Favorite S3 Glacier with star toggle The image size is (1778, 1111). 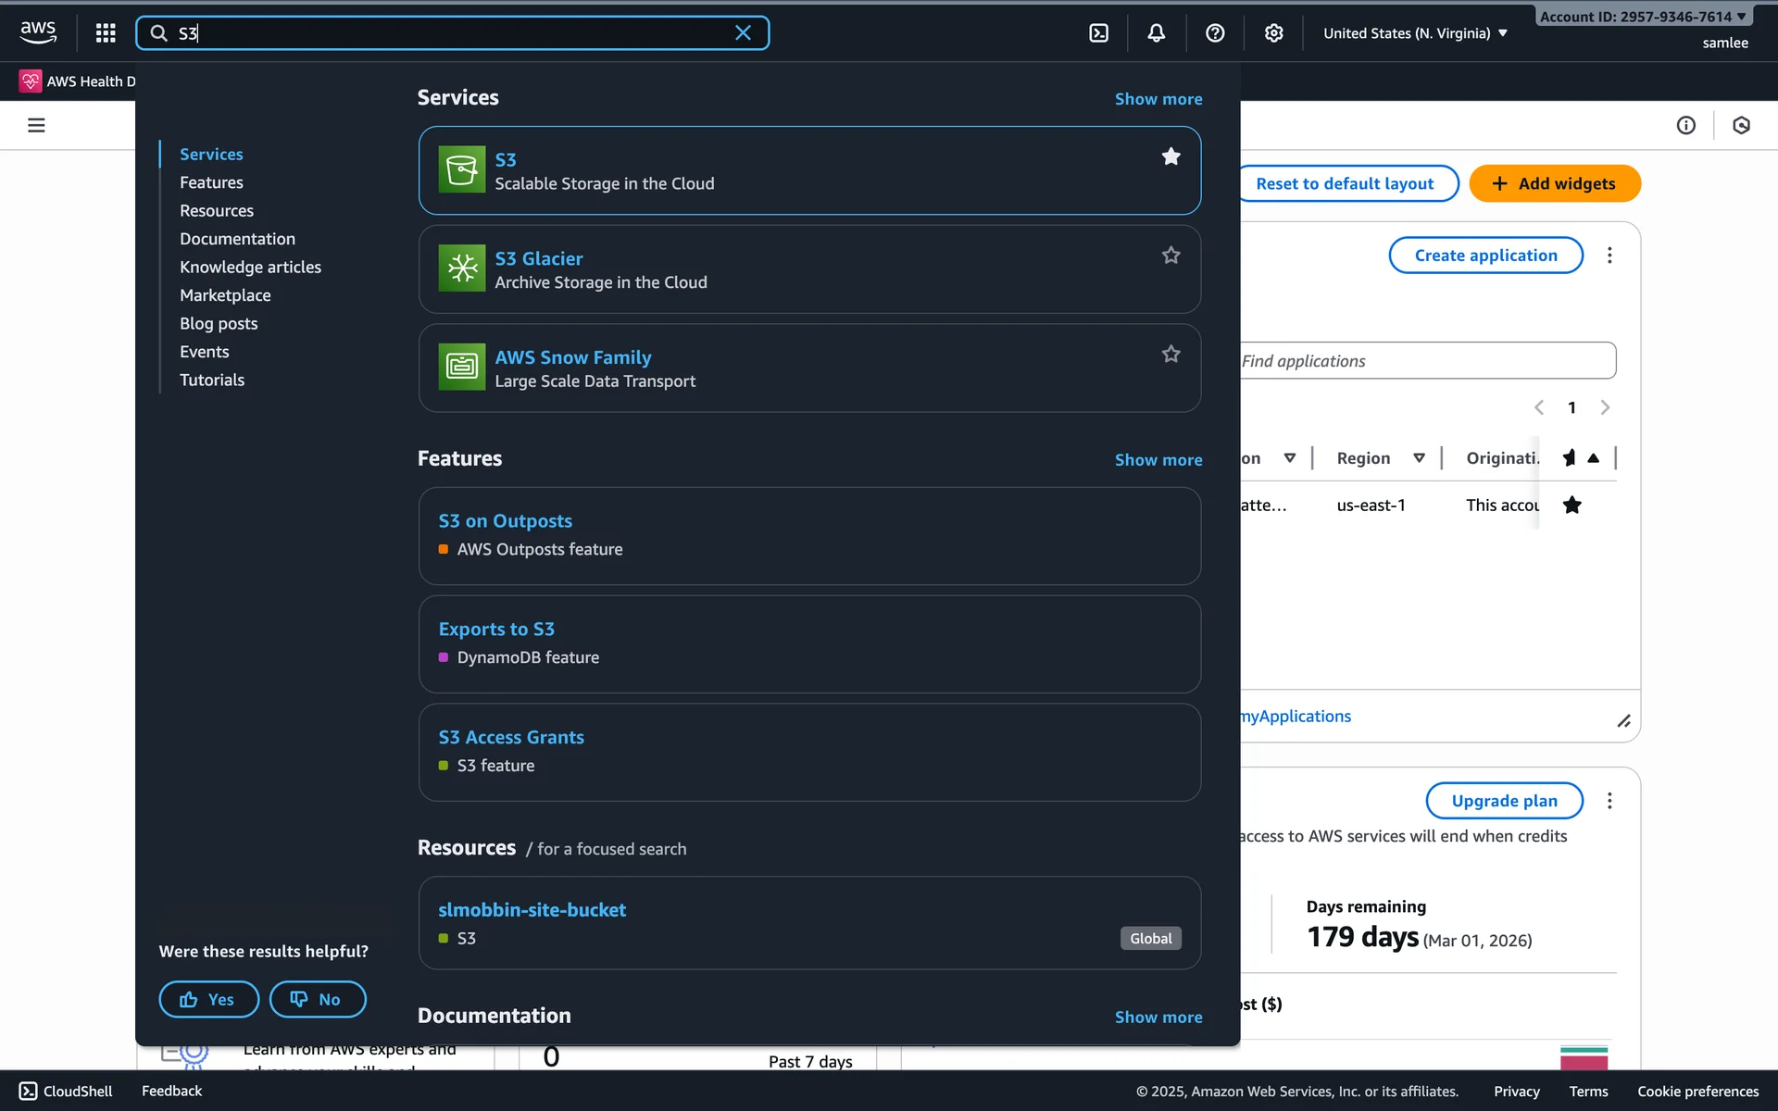click(1171, 256)
